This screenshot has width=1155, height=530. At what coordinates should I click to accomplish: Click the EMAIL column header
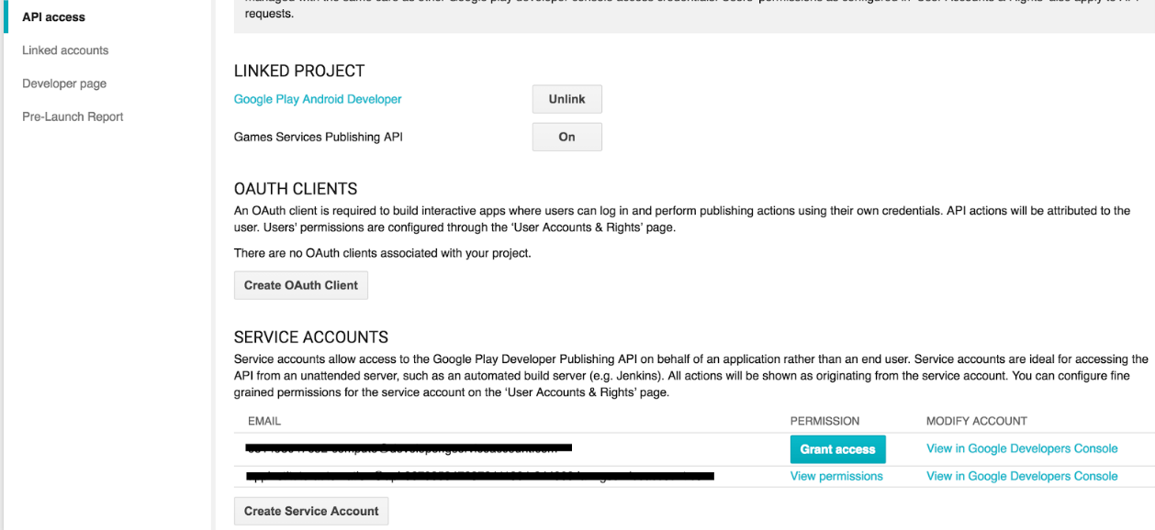tap(264, 421)
